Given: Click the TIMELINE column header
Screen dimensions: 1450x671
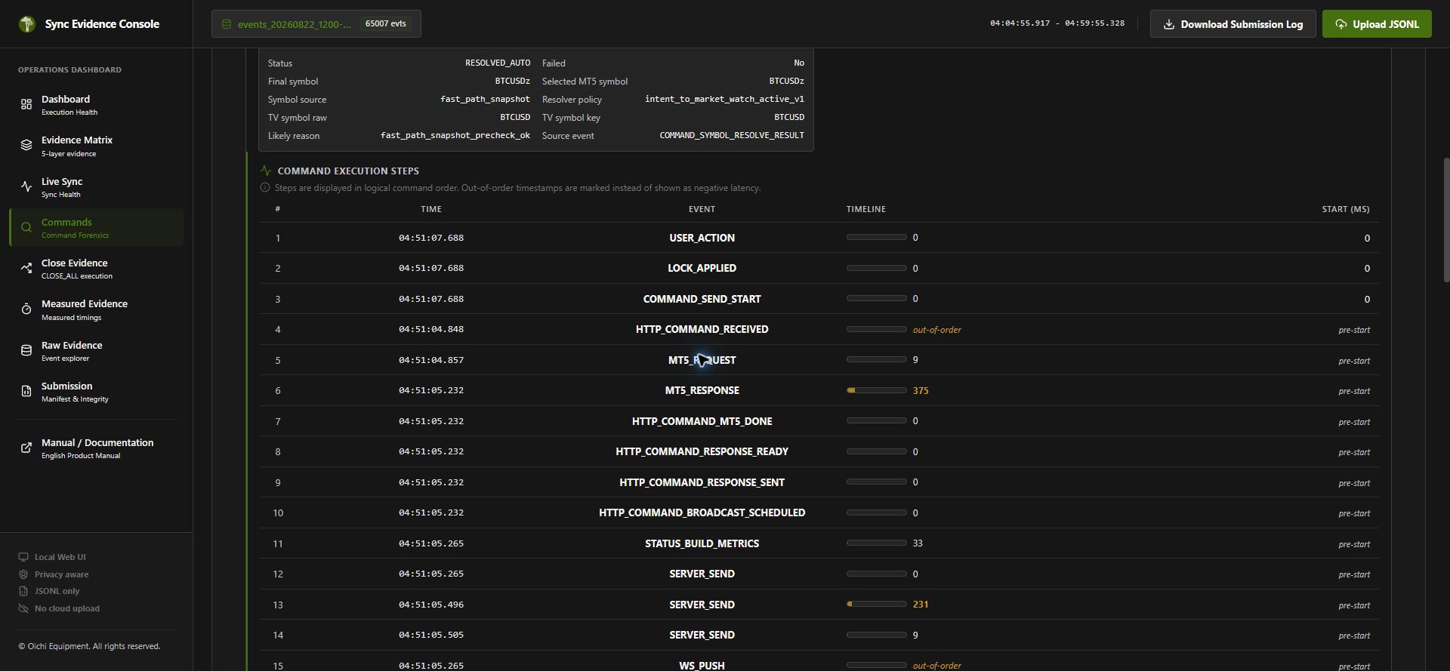Looking at the screenshot, I should [865, 209].
